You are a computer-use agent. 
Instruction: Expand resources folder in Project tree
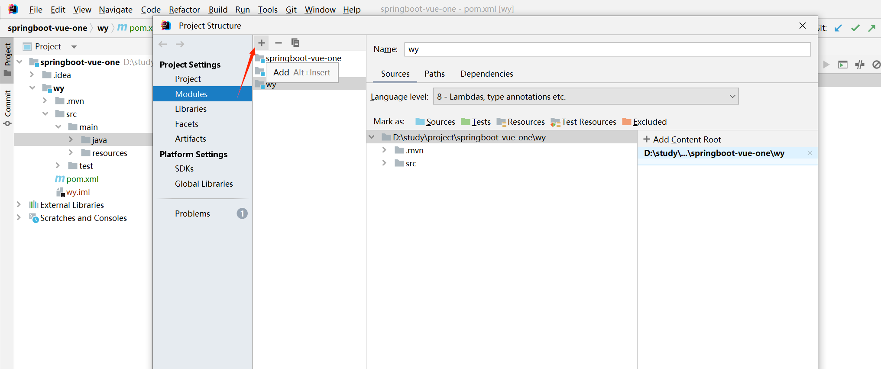(x=71, y=153)
